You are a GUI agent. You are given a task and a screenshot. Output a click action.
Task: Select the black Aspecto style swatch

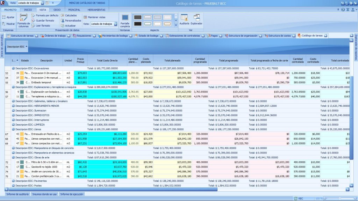(138, 24)
